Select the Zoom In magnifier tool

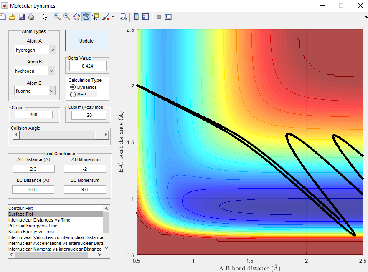coord(57,17)
